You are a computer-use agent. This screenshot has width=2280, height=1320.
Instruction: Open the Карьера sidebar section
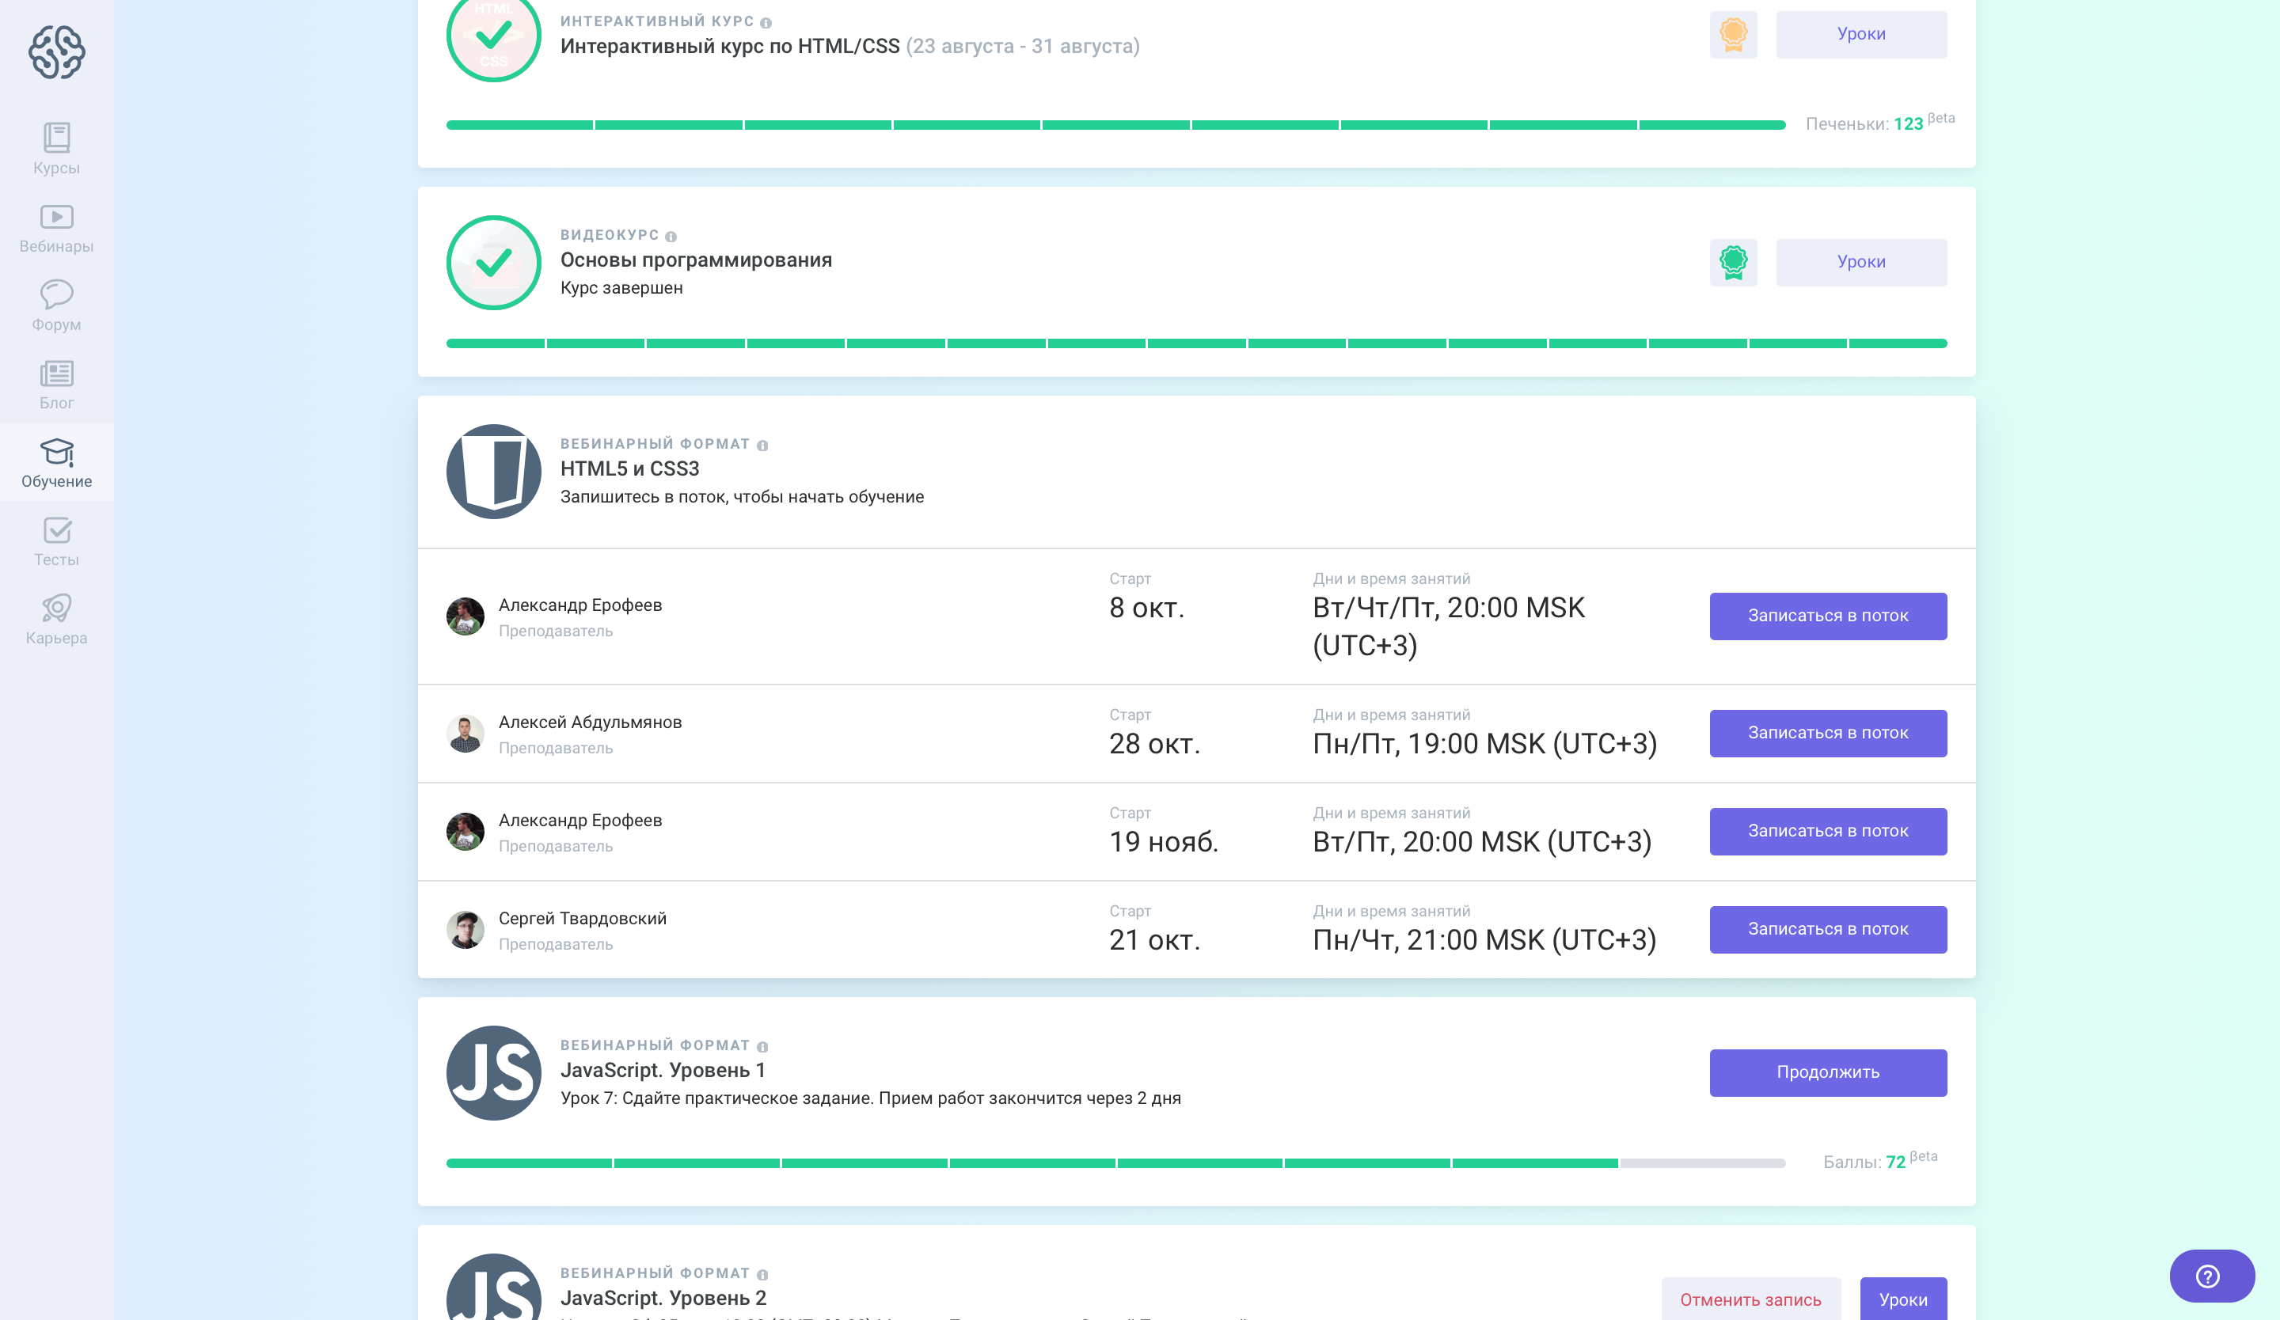[56, 620]
